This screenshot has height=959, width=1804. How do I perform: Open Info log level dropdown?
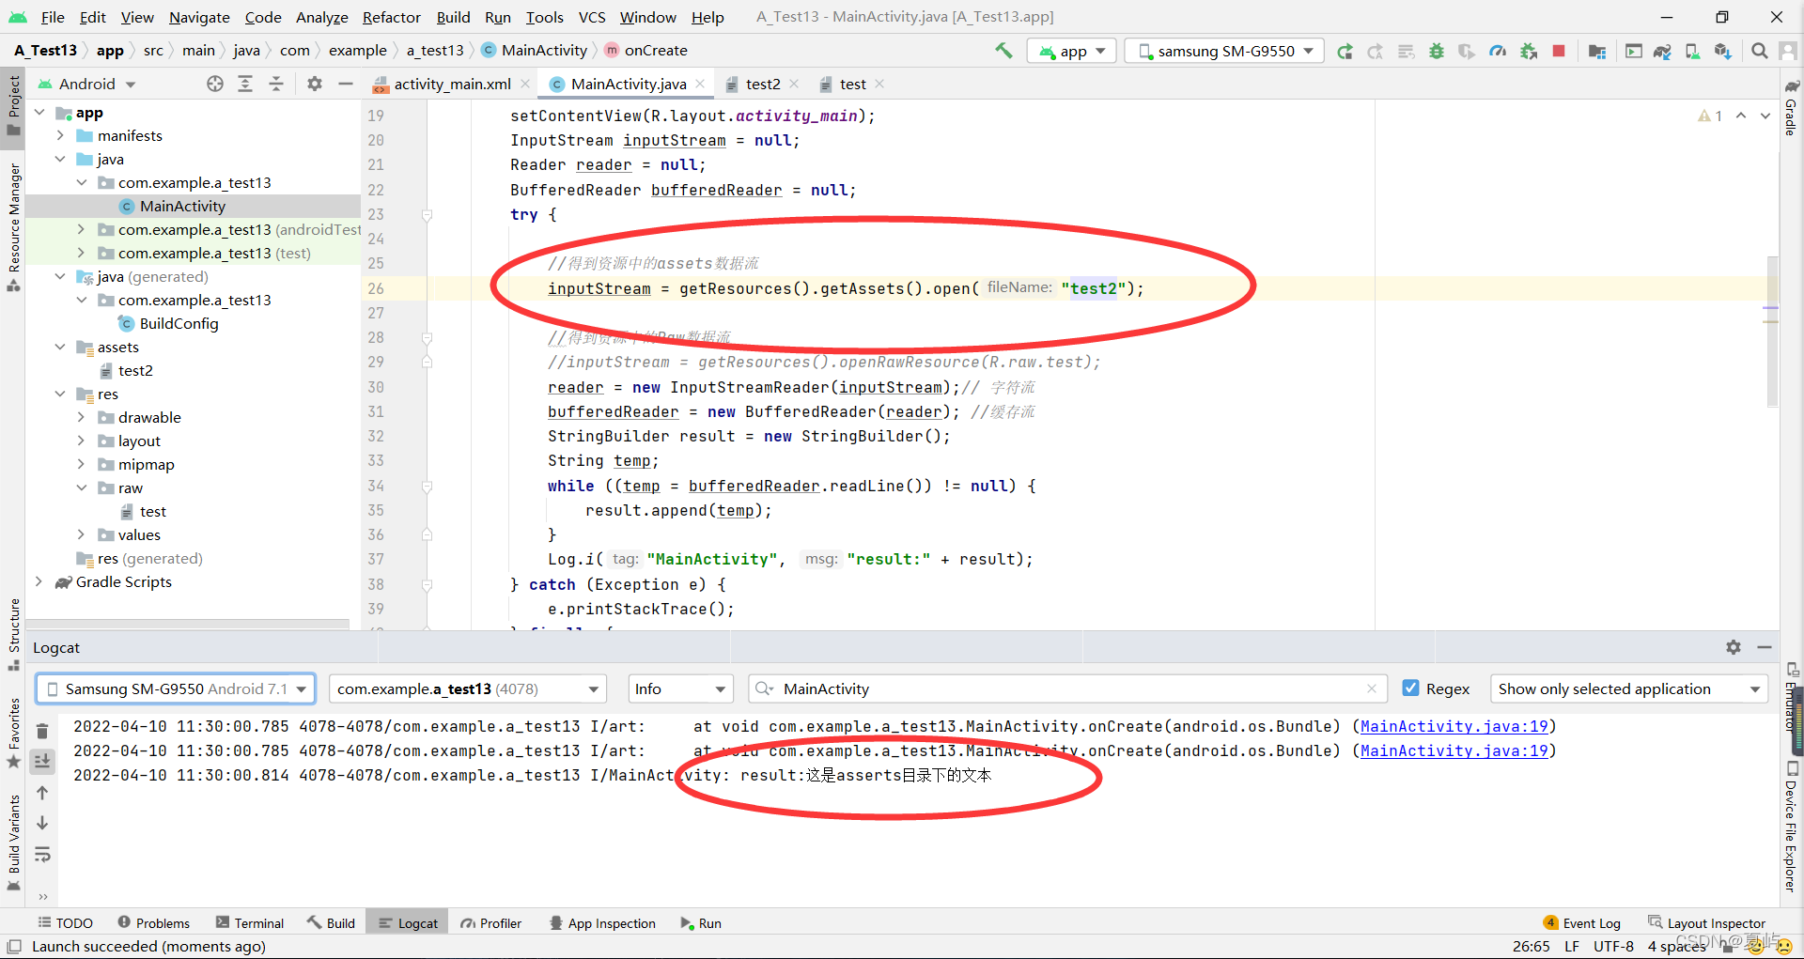coord(680,688)
